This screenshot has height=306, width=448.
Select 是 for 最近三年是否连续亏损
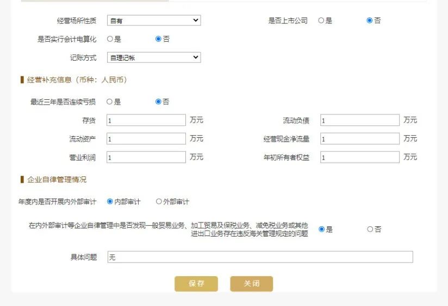(110, 101)
